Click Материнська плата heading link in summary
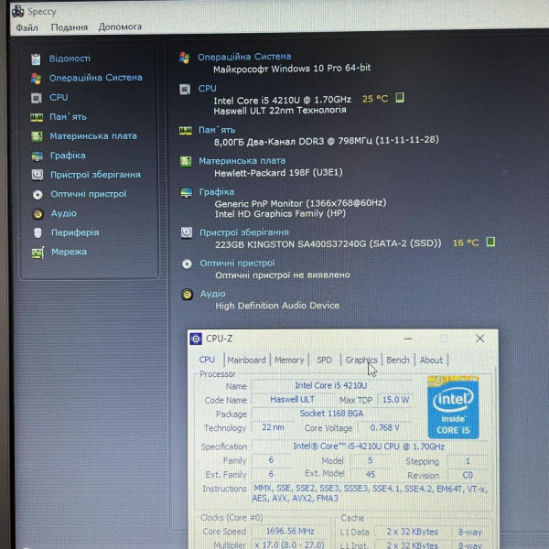Viewport: 549px width, 549px height. click(x=242, y=161)
